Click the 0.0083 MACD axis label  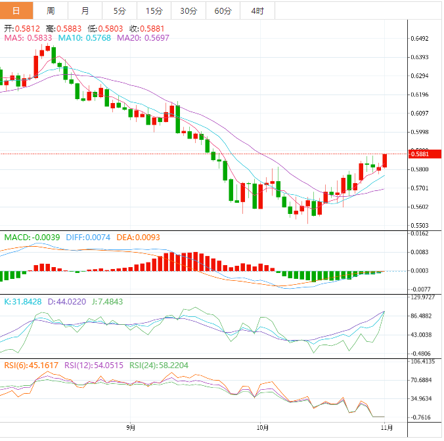tap(420, 252)
